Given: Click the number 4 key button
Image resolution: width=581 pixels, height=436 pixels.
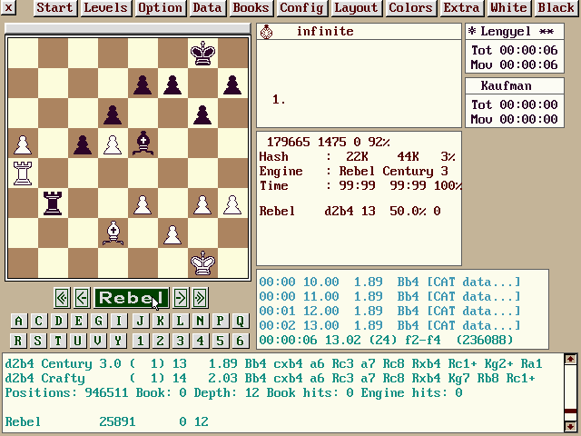Looking at the screenshot, I should pos(200,341).
